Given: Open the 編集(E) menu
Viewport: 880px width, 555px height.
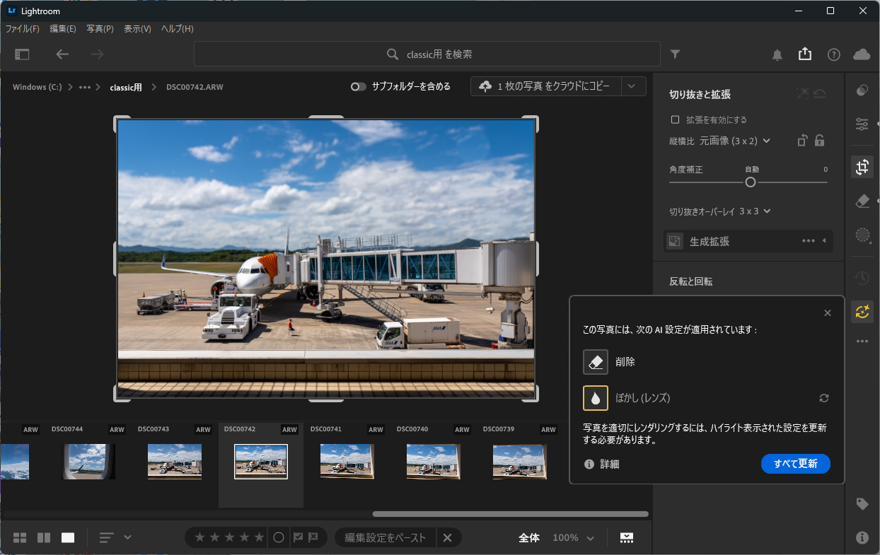Looking at the screenshot, I should pyautogui.click(x=63, y=29).
